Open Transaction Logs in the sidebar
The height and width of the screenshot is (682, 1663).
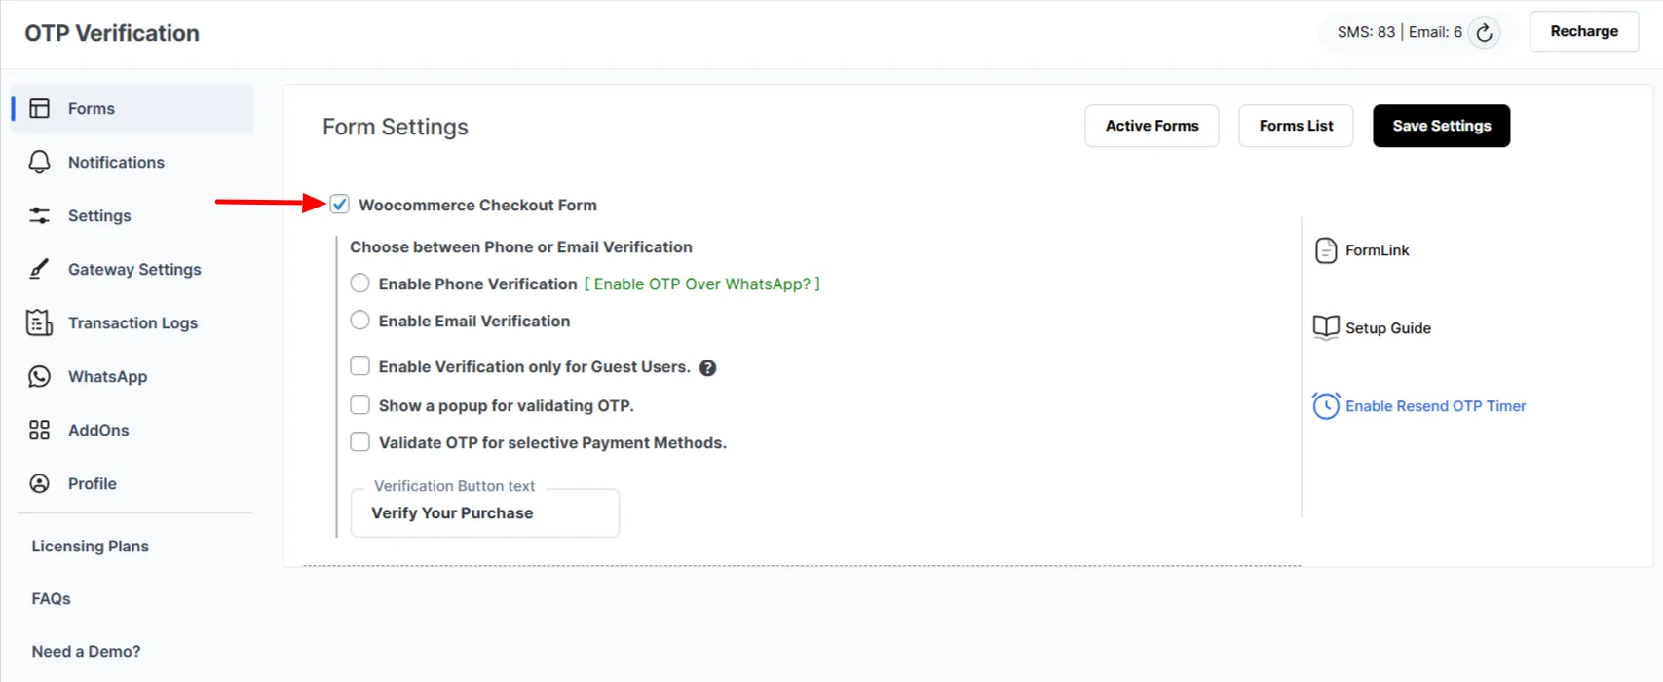[132, 322]
